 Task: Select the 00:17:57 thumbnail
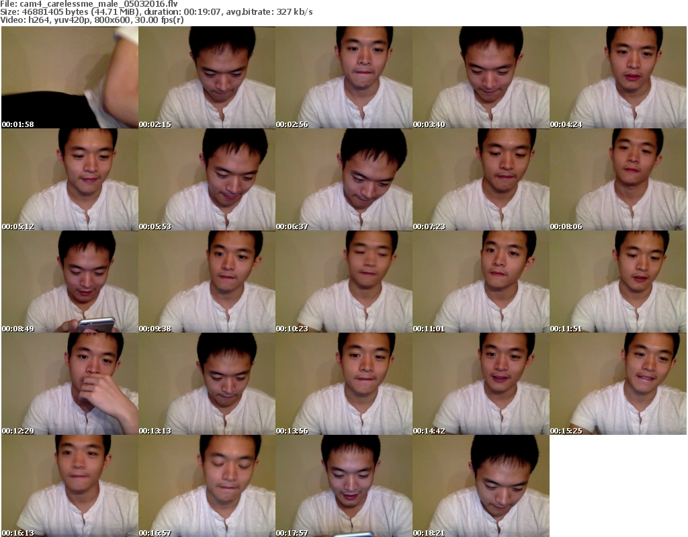pos(343,486)
